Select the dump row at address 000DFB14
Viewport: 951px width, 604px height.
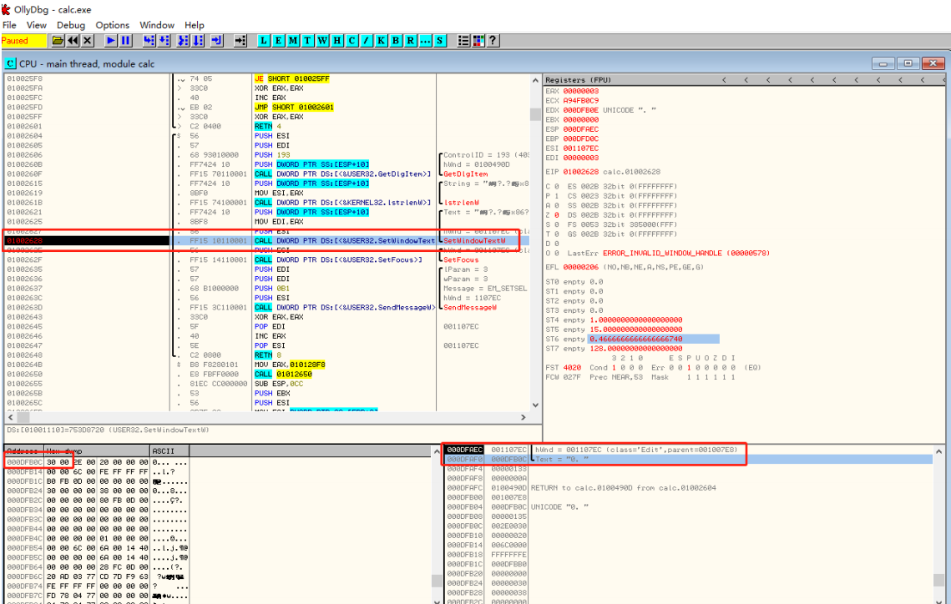point(97,471)
